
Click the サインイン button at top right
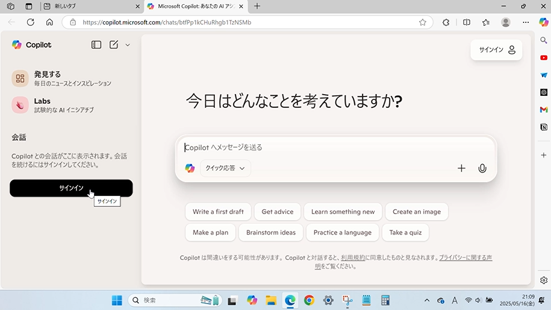tap(496, 50)
